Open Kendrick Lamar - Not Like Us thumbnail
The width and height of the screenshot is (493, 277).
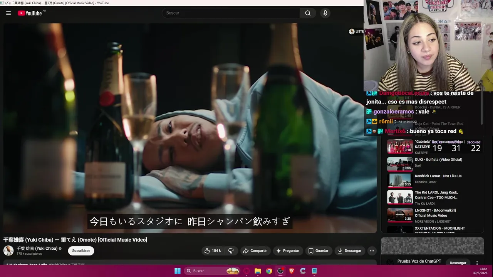(400, 180)
